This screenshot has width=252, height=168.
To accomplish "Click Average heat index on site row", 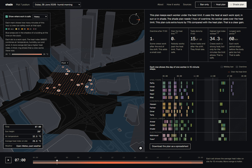I will tap(23, 141).
